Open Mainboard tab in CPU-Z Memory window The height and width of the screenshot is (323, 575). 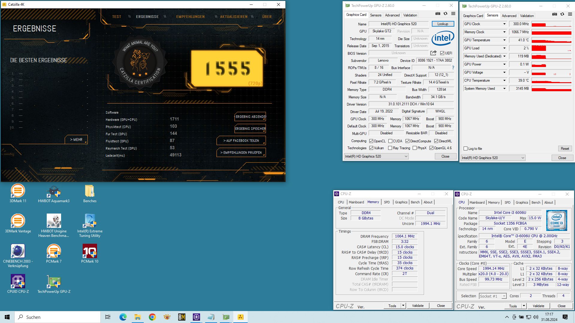[356, 202]
